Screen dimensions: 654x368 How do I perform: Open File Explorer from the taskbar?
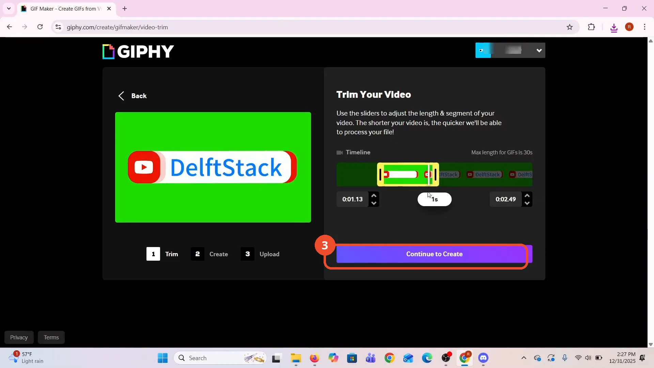[x=296, y=358]
